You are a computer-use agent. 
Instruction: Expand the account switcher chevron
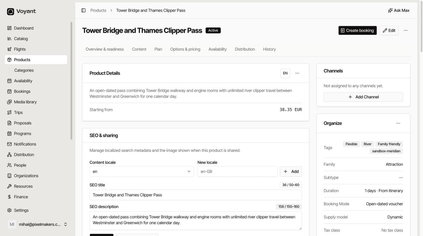pos(66,224)
